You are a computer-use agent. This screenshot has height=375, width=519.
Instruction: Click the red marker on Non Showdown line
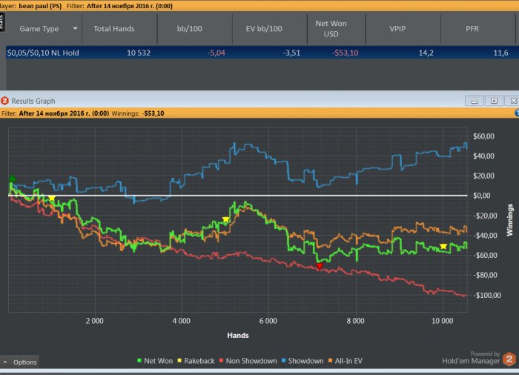320,265
